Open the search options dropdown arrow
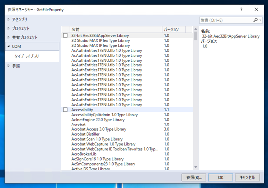The height and width of the screenshot is (188, 268). (x=260, y=20)
